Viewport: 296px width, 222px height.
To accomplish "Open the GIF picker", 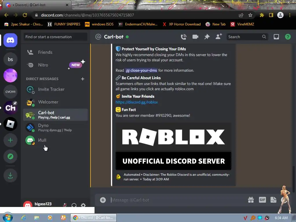I will (x=262, y=200).
